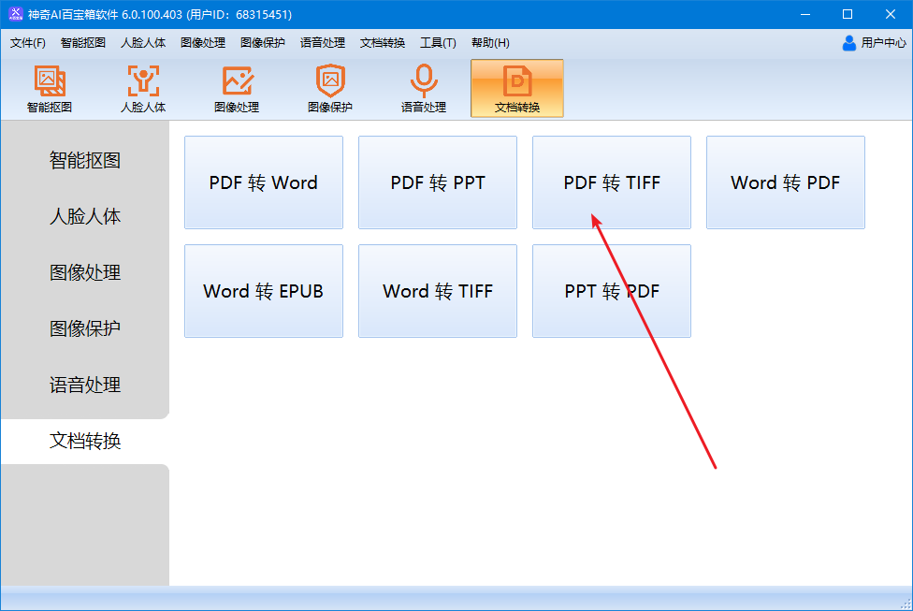Open the 图像处理 toolbar icon
913x611 pixels.
pyautogui.click(x=237, y=82)
